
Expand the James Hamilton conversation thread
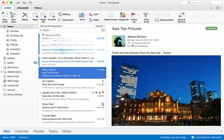[41, 92]
